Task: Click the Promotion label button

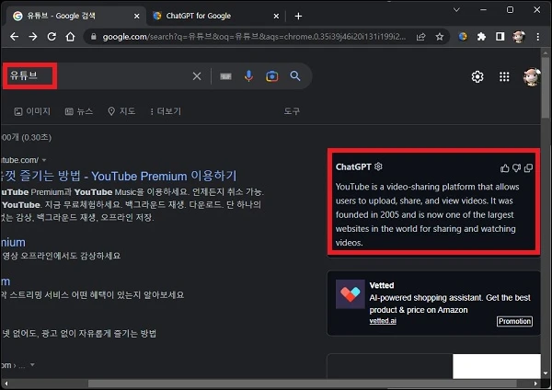Action: coord(514,321)
